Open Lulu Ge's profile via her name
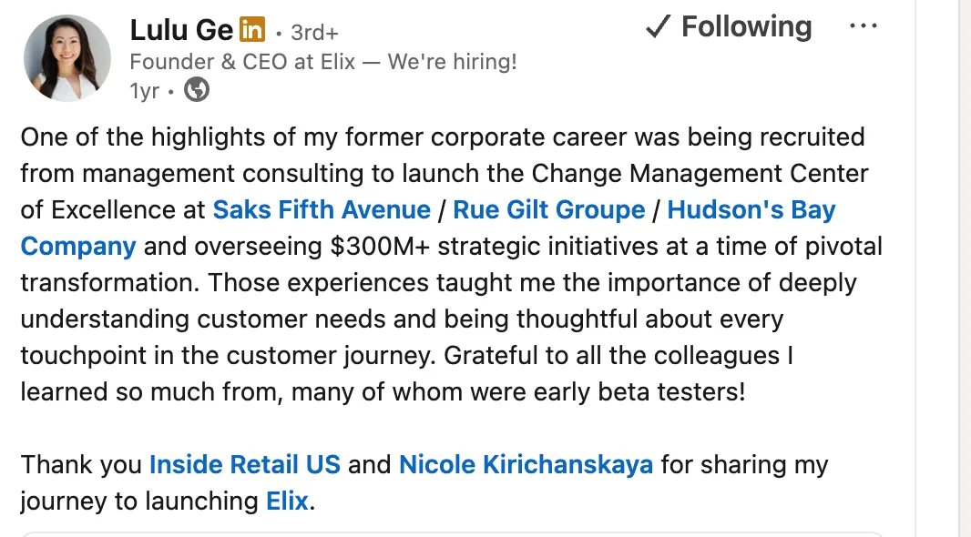Viewport: 971px width, 537px height. [181, 30]
